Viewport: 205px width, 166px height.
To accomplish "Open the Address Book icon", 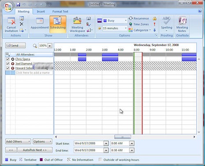I will pos(88,18).
